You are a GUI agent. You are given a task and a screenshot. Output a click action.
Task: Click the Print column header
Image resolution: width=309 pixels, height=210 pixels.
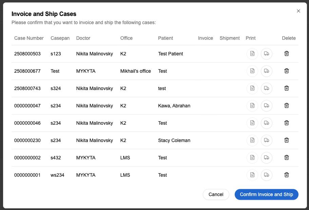250,38
